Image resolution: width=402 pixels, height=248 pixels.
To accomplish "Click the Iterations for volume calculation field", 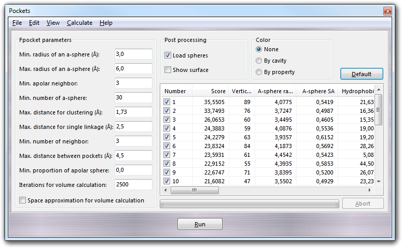I will pyautogui.click(x=133, y=185).
